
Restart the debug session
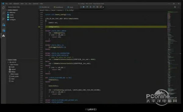pyautogui.click(x=97, y=7)
